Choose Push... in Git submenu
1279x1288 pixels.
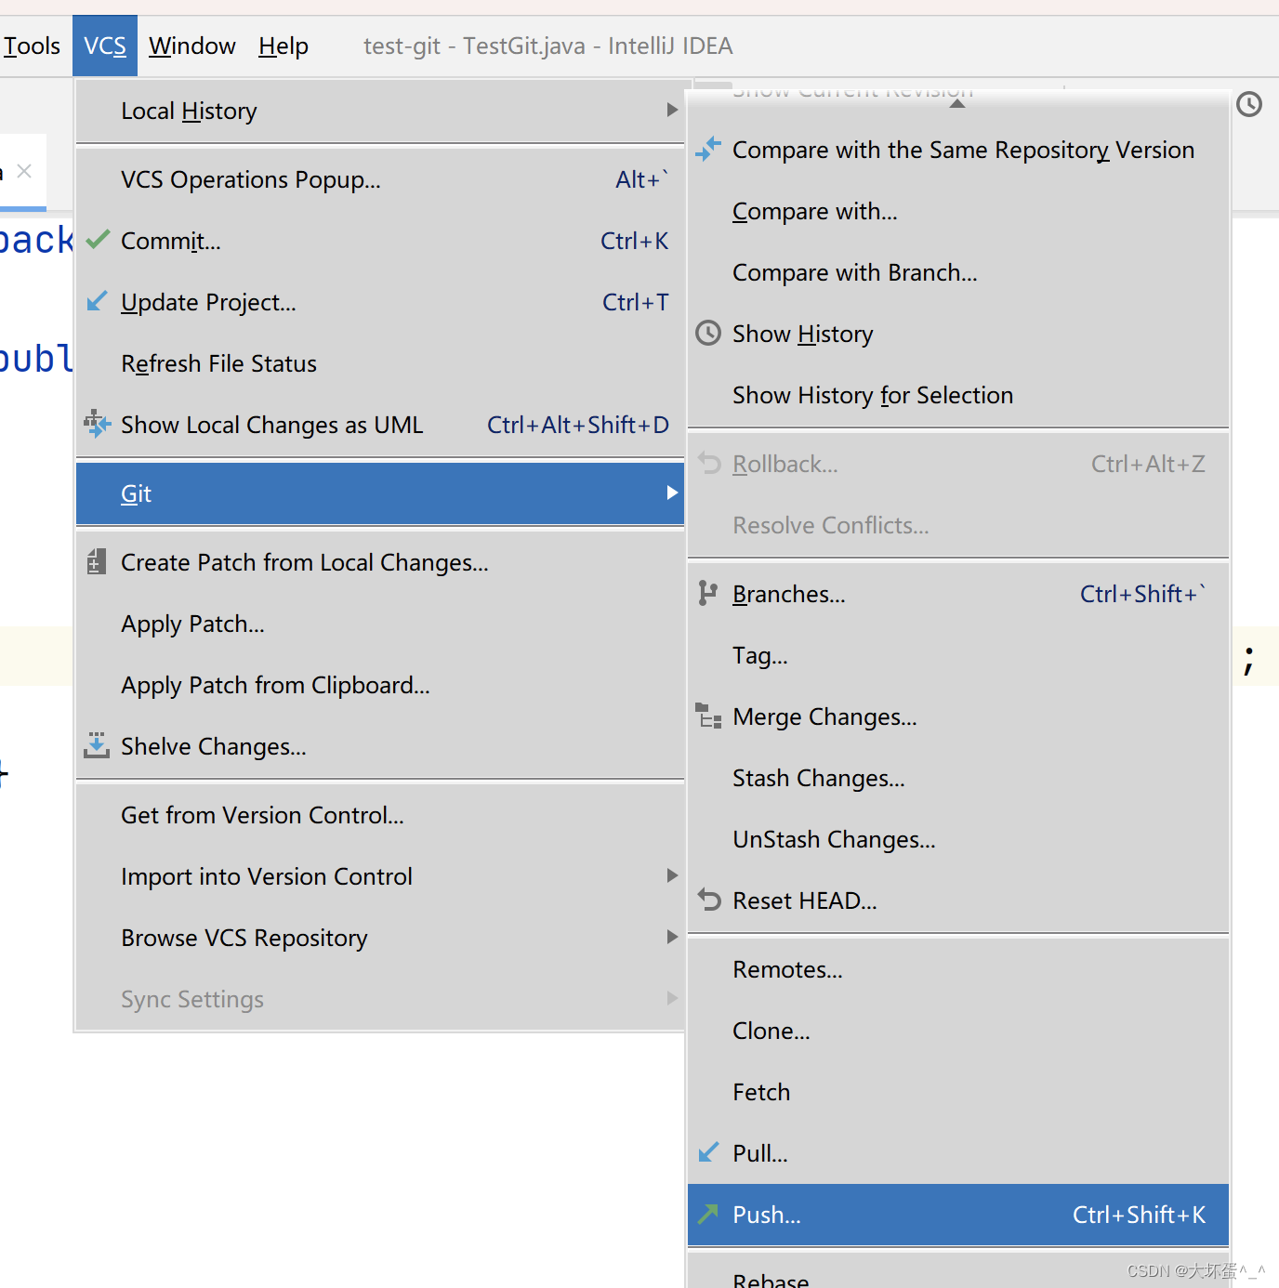click(x=958, y=1215)
